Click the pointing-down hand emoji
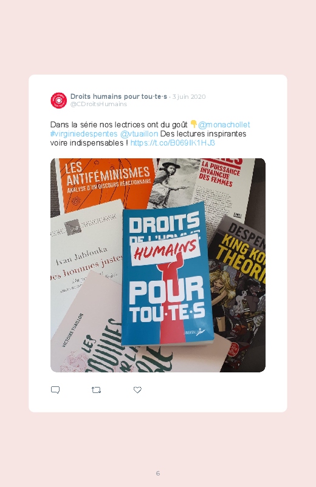This screenshot has width=316, height=487. click(194, 124)
